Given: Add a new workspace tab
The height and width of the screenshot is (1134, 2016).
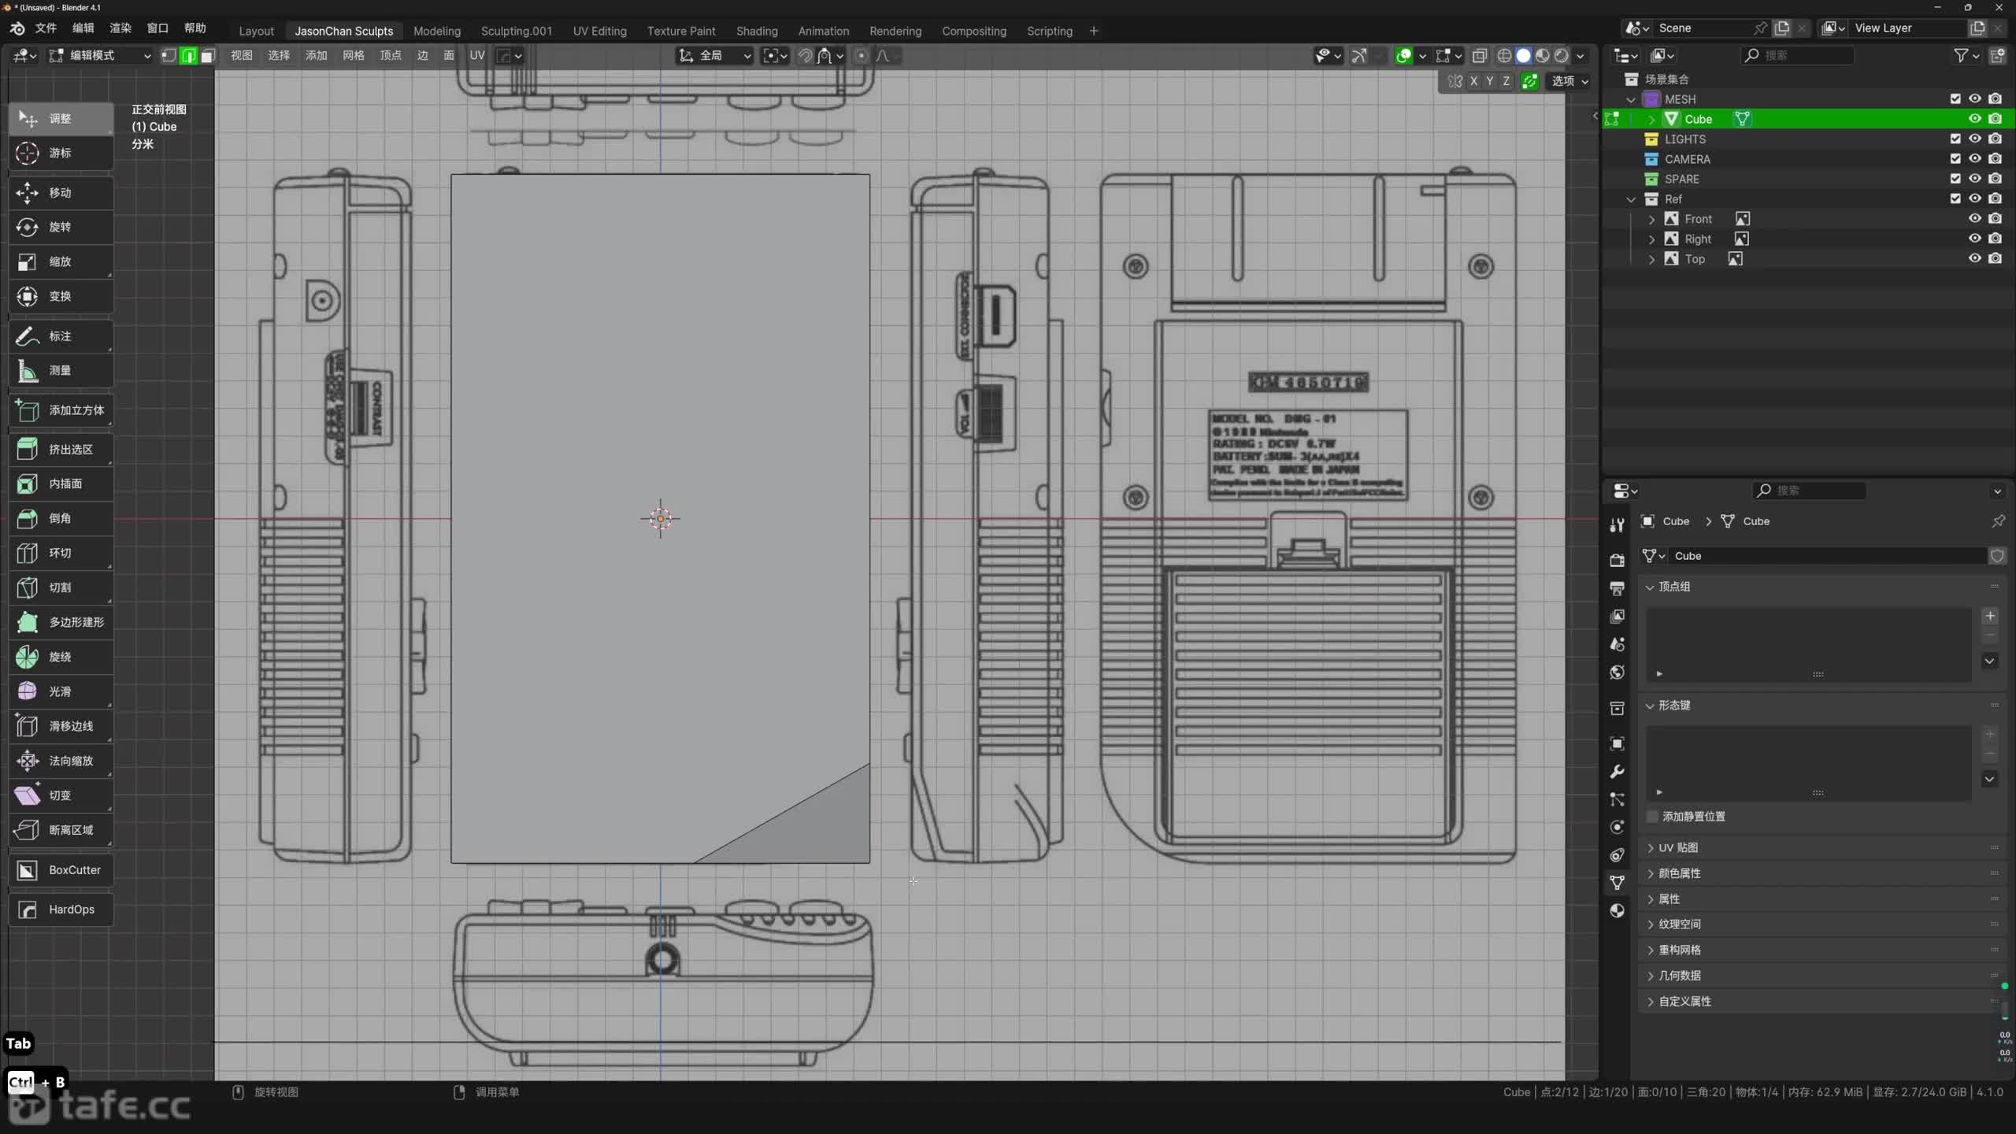Looking at the screenshot, I should point(1094,31).
